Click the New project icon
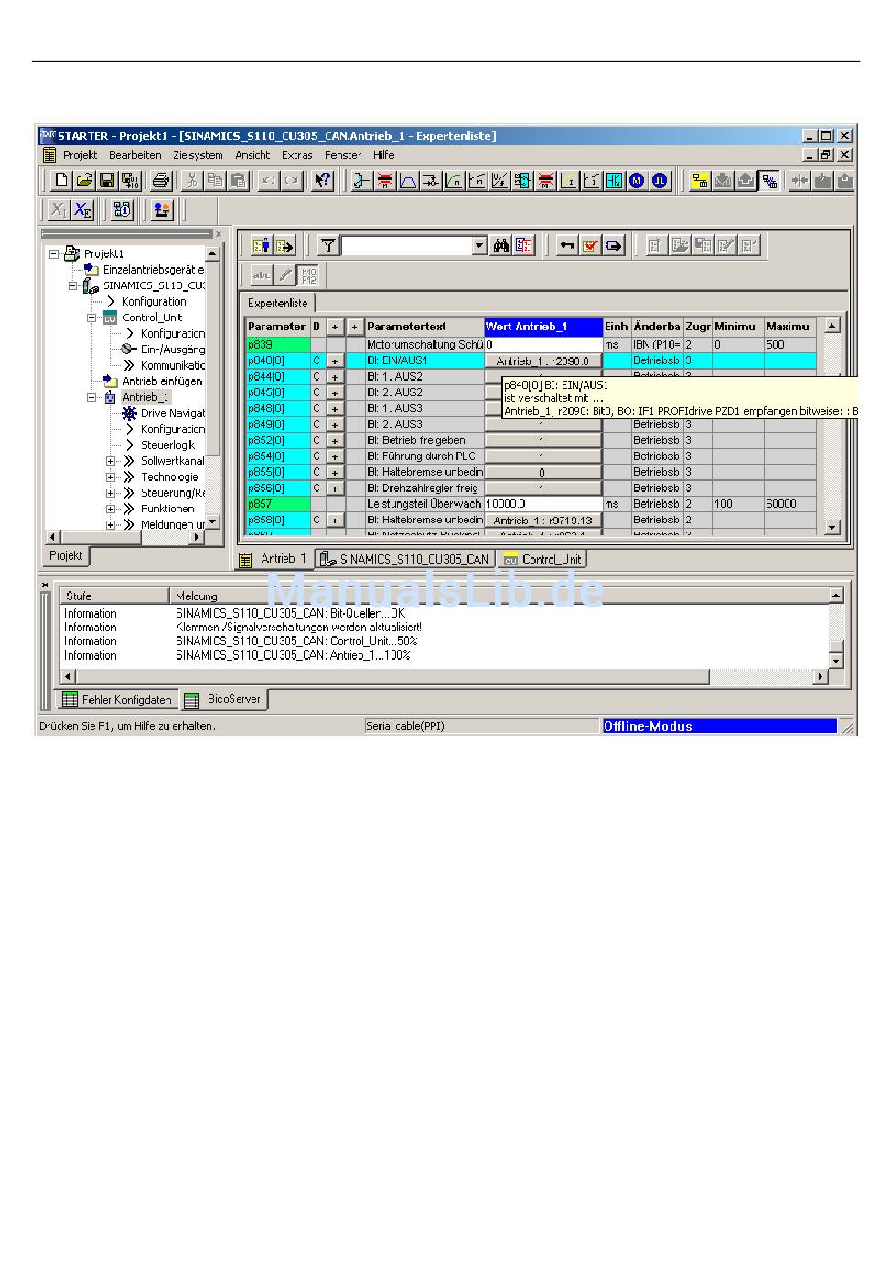 [61, 180]
